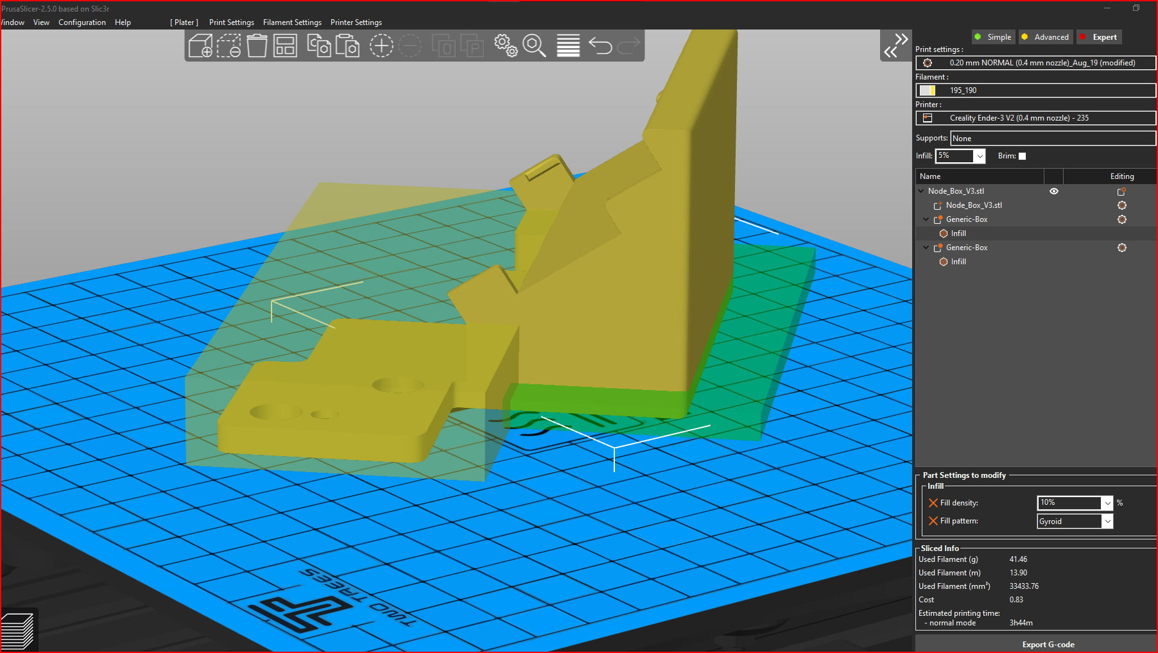This screenshot has width=1158, height=653.
Task: Click the Arrange objects icon
Action: (285, 46)
